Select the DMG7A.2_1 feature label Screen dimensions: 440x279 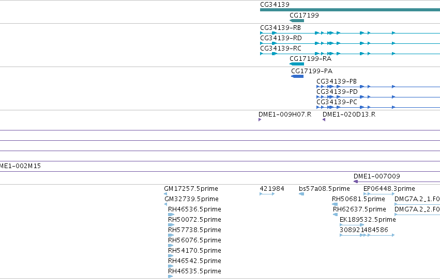click(x=417, y=199)
